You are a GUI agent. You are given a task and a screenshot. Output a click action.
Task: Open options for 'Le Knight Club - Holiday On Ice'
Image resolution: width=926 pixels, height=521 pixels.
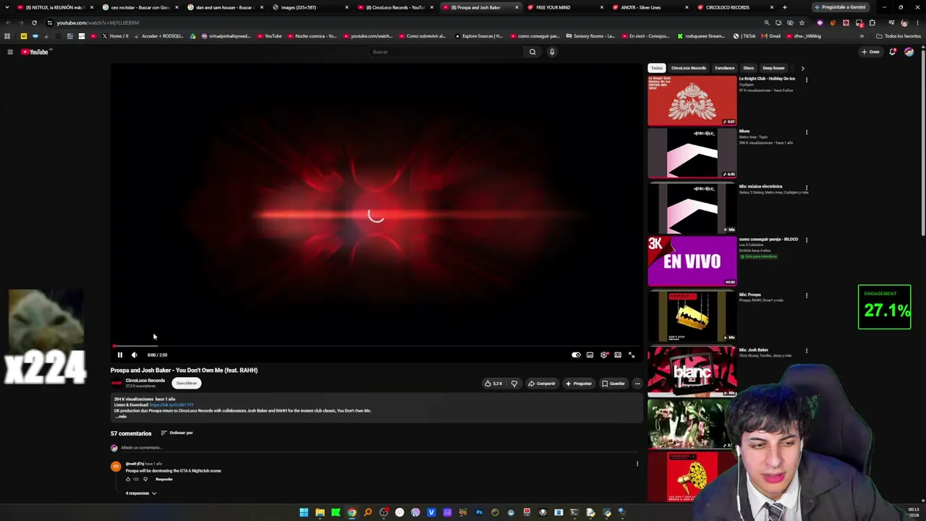(x=807, y=80)
